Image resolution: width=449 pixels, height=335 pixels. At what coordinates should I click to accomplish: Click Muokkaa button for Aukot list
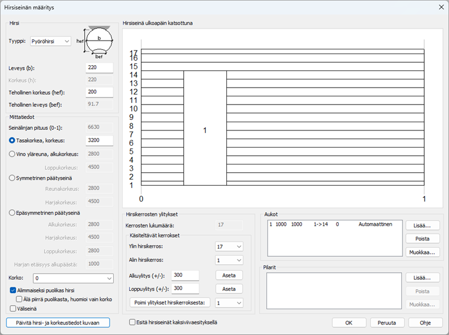tap(422, 252)
